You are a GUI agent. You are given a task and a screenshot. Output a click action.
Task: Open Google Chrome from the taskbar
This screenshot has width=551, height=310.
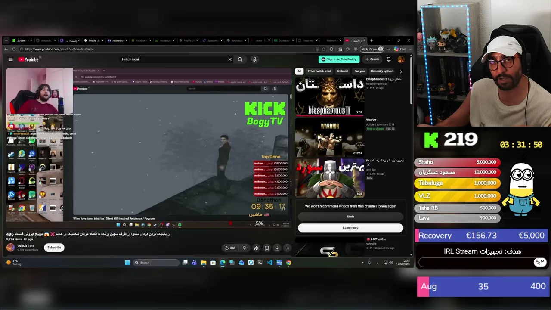click(x=289, y=263)
